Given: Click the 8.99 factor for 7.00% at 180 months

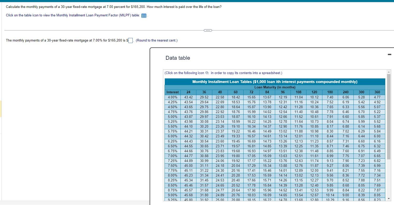Looking at the screenshot, I should tap(330, 156).
